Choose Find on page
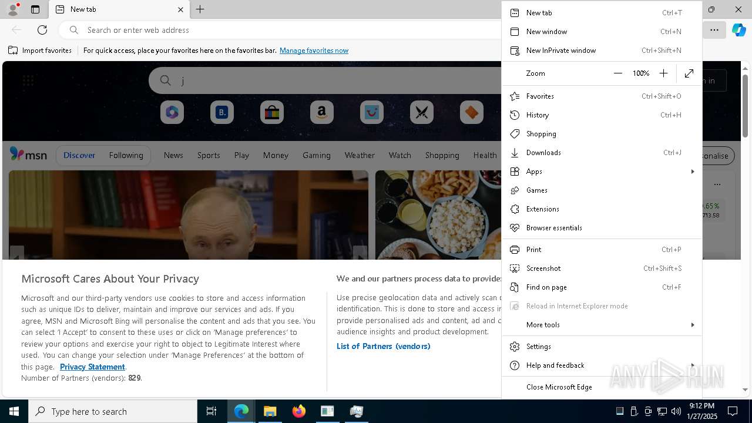This screenshot has height=423, width=752. [602, 287]
